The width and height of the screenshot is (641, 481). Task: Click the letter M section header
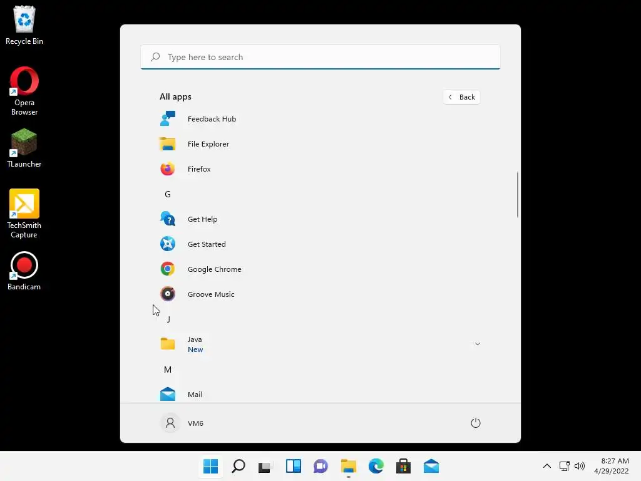point(168,370)
